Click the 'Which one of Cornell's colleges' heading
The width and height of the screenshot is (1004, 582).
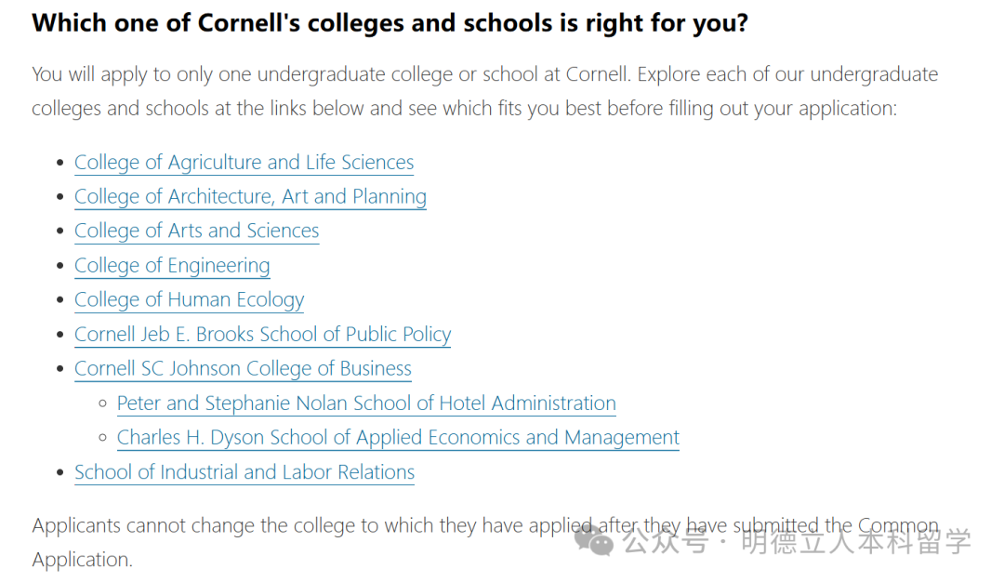tap(390, 23)
